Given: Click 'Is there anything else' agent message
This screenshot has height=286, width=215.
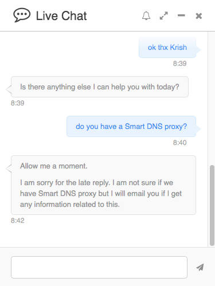Looking at the screenshot, I should click(100, 87).
